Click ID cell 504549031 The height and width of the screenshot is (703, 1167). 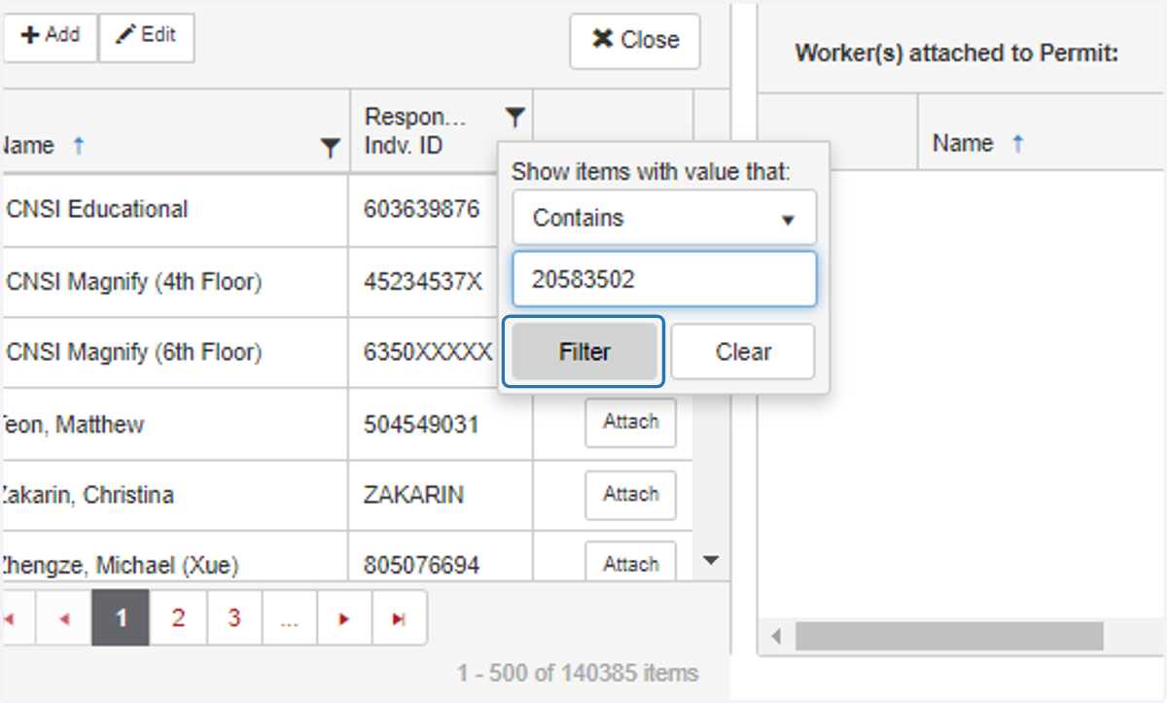421,425
